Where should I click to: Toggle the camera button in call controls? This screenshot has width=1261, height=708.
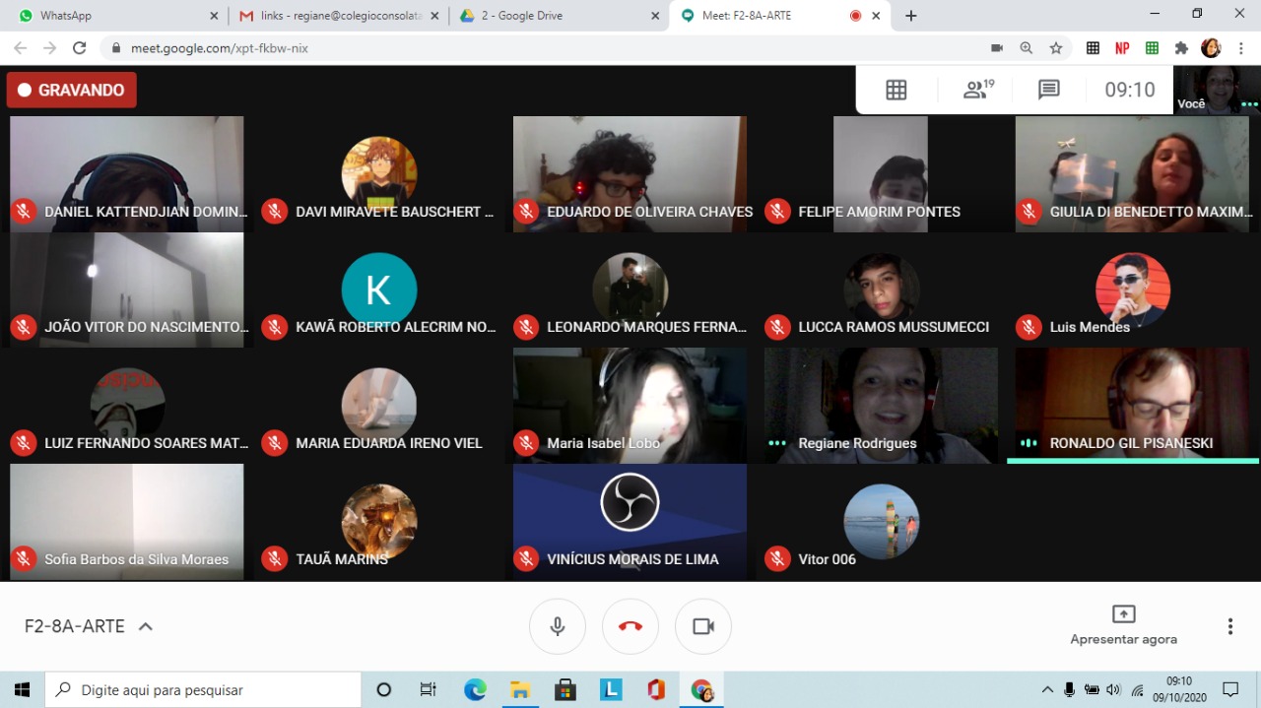point(703,626)
